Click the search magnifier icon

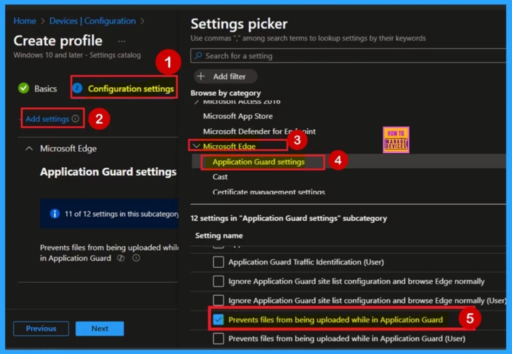198,56
